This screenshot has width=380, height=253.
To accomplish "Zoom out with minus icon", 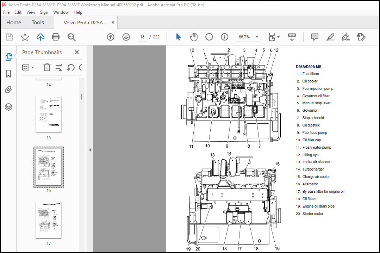I will (209, 37).
